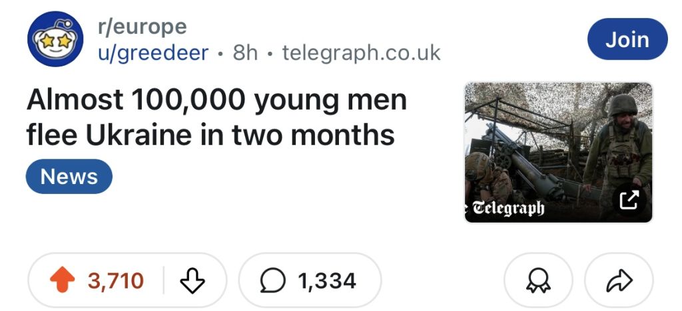The width and height of the screenshot is (682, 311).
Task: Open the 1,334 comments count
Action: [327, 280]
